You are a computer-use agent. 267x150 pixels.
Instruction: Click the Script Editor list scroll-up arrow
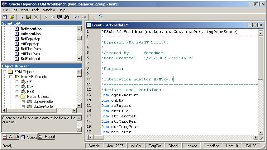pyautogui.click(x=79, y=29)
